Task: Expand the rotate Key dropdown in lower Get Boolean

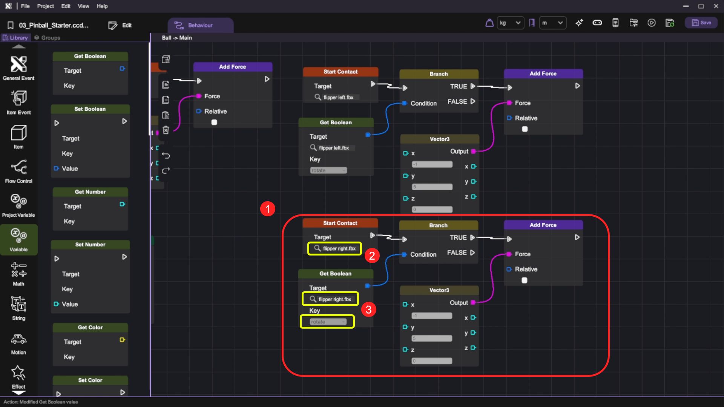Action: pos(328,322)
